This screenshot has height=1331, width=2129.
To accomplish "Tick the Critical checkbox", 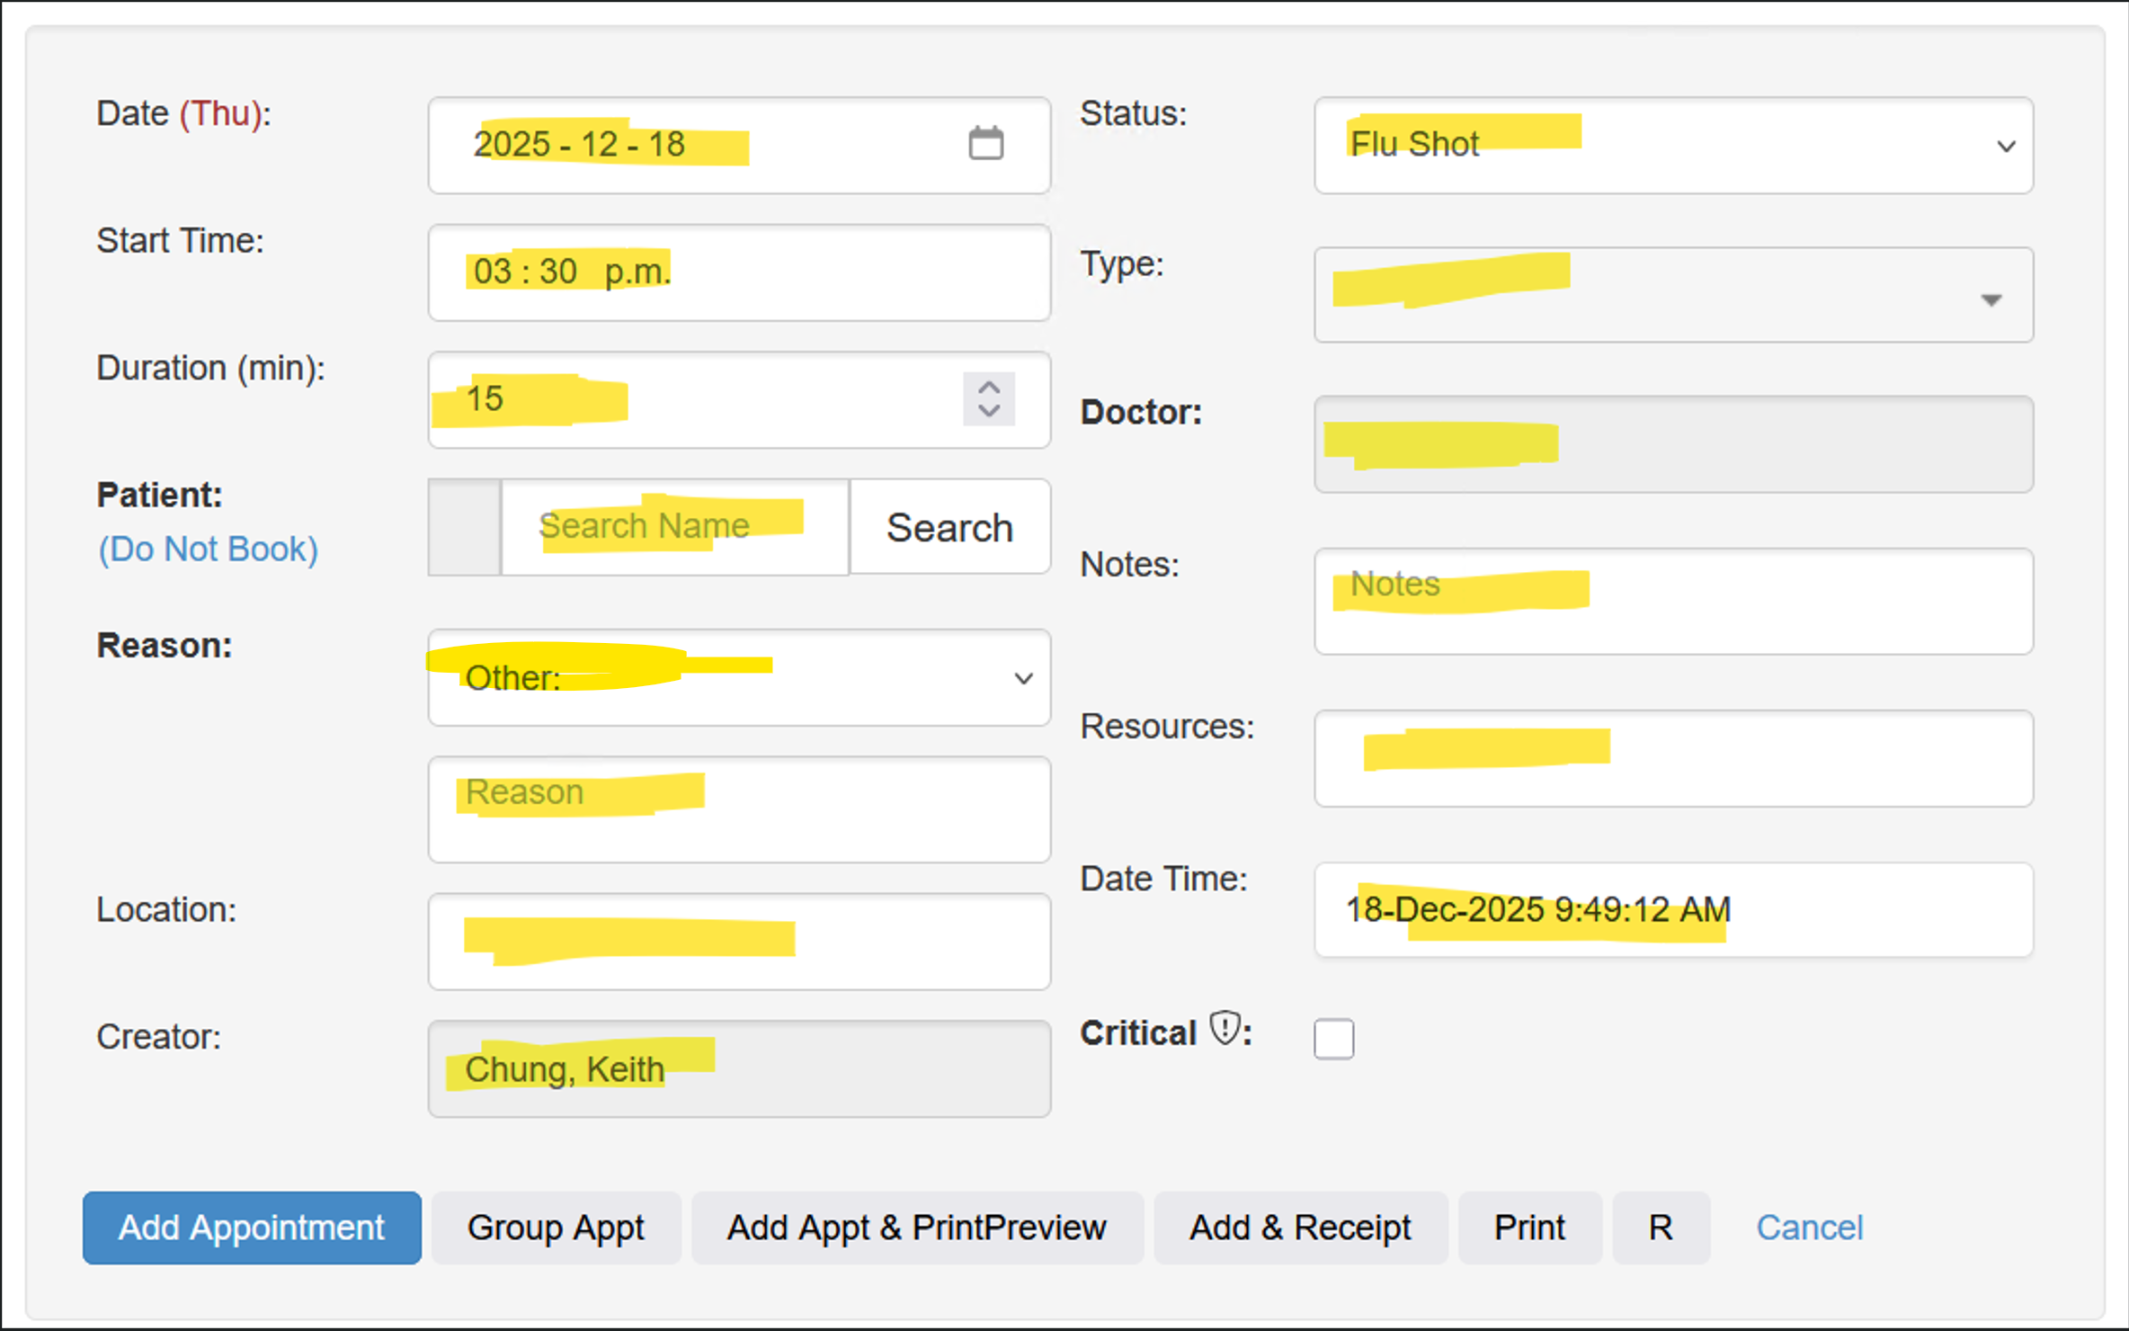I will tap(1333, 1039).
